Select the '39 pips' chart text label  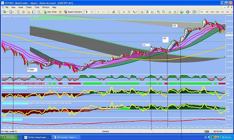point(32,70)
